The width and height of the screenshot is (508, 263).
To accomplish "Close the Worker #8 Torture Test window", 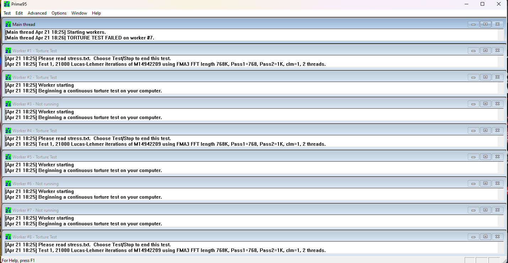I will pyautogui.click(x=497, y=237).
